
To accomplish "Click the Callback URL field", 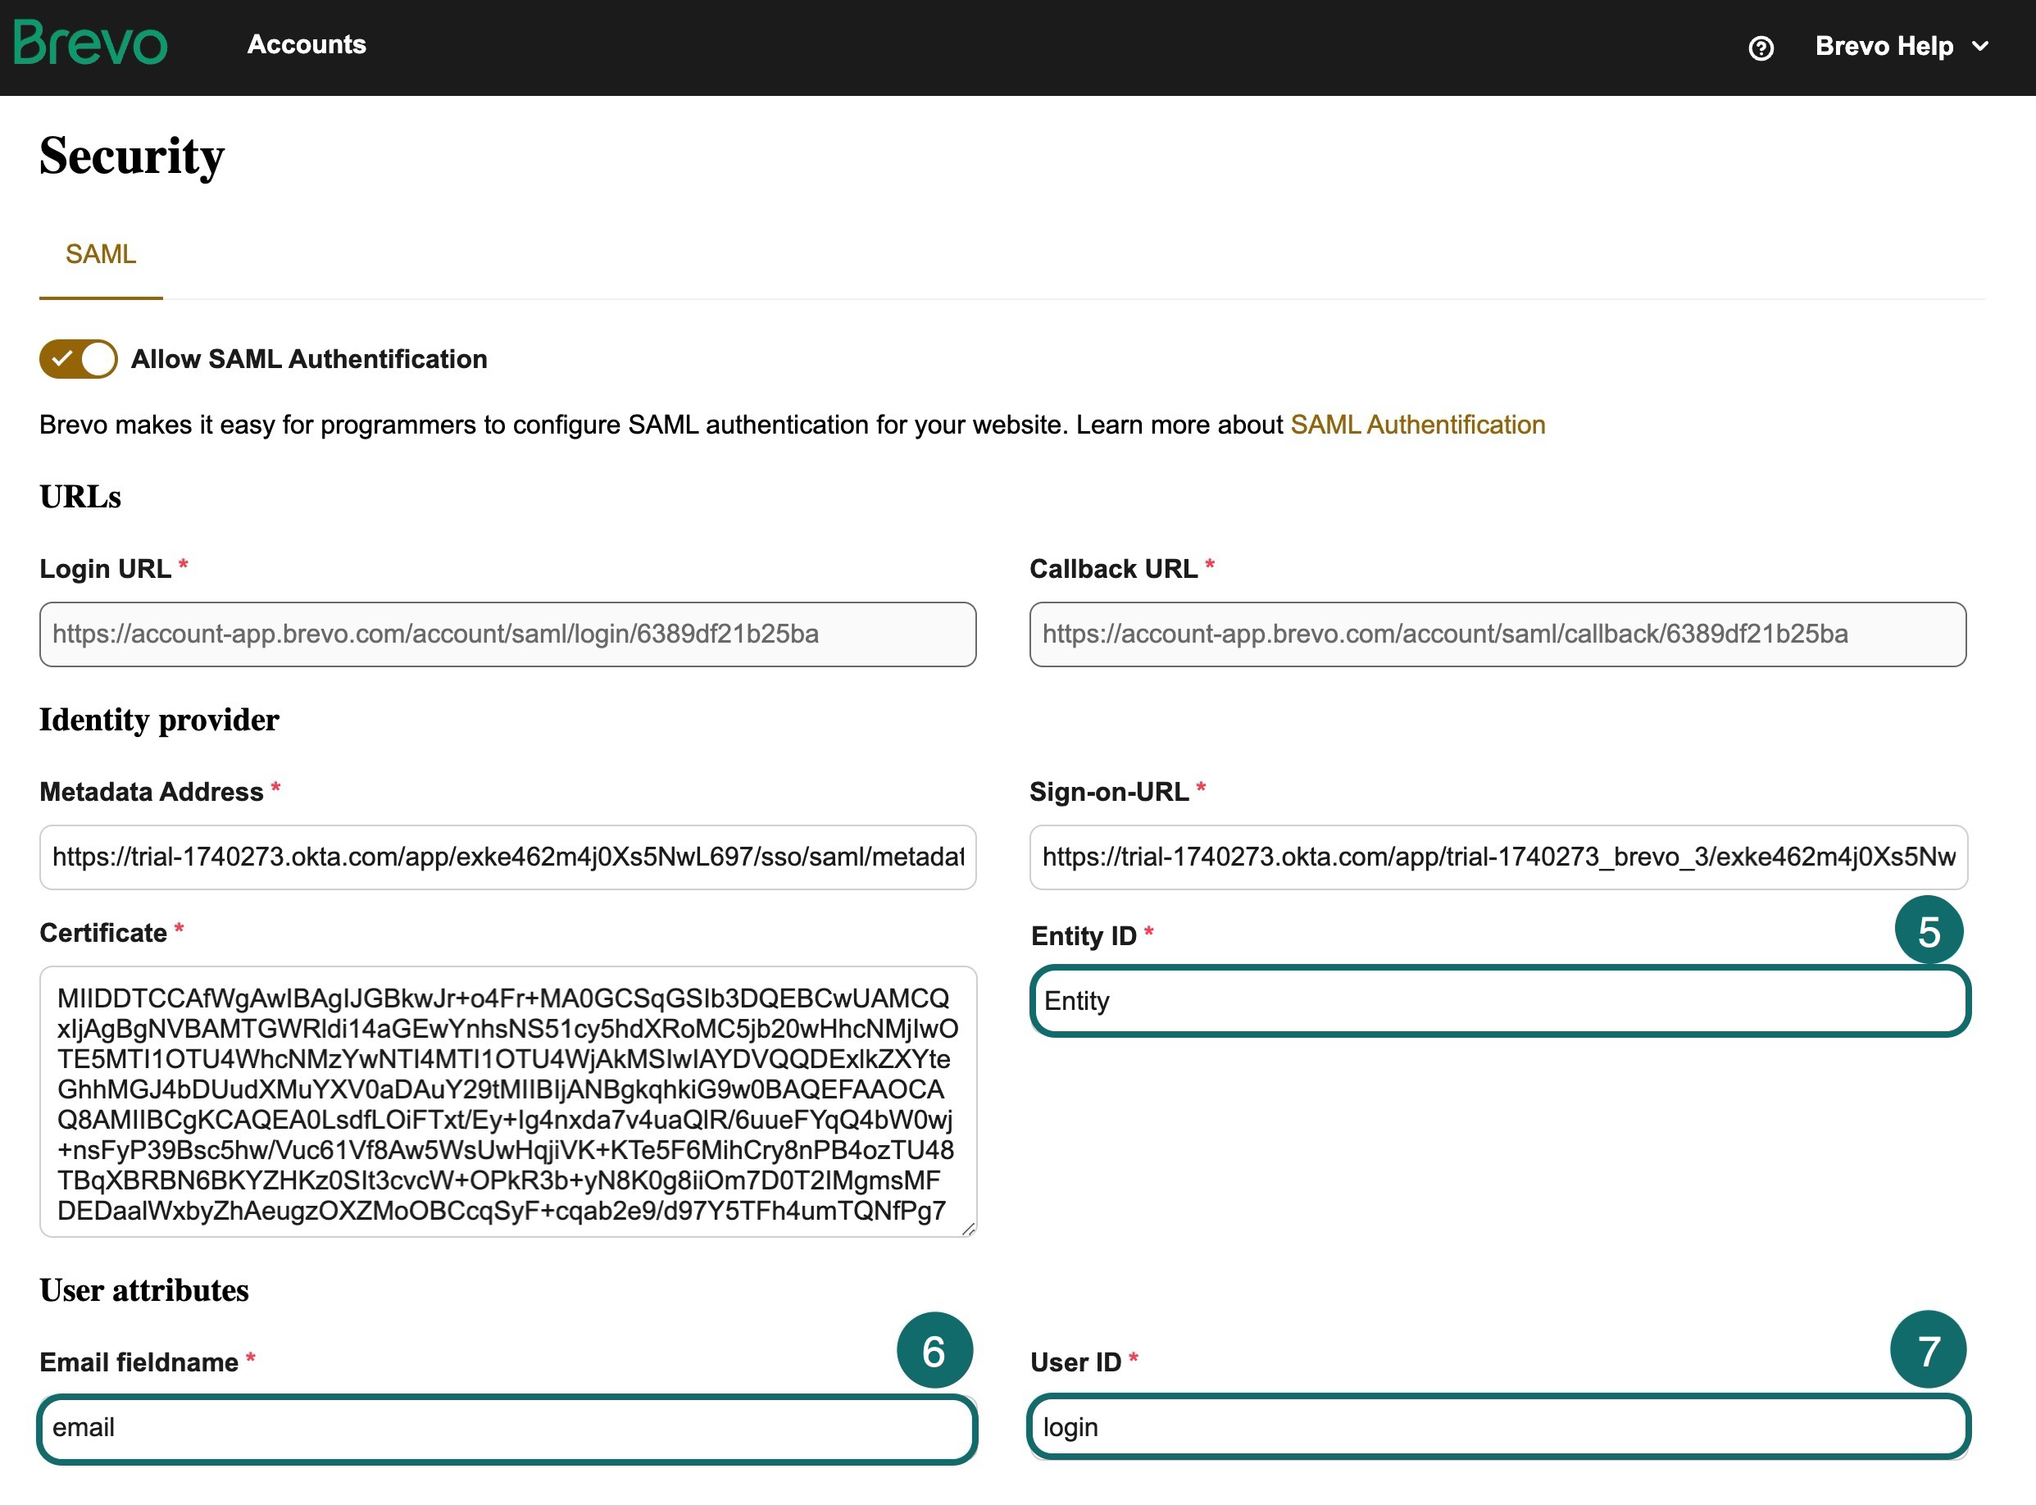I will 1497,634.
